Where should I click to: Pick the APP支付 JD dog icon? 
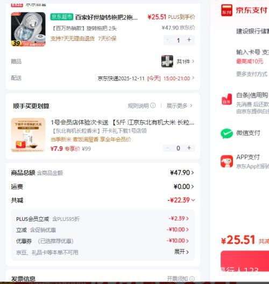[x=226, y=161]
